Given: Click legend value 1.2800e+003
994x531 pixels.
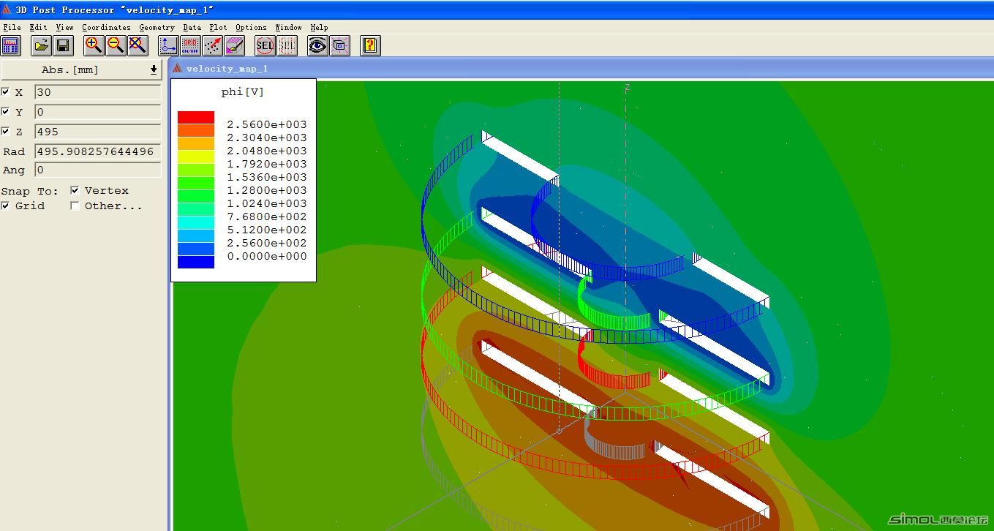Looking at the screenshot, I should (266, 190).
